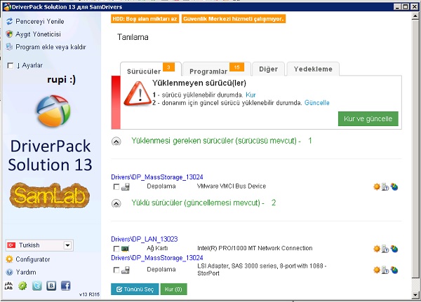
Task: Click the Güncelle link in warning box
Action: pyautogui.click(x=317, y=103)
